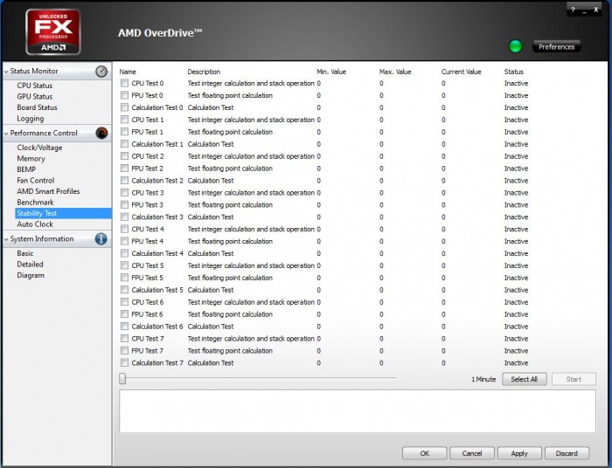Enable the CPU Test 7 checkbox
Screen dimensions: 612x468
(124, 338)
